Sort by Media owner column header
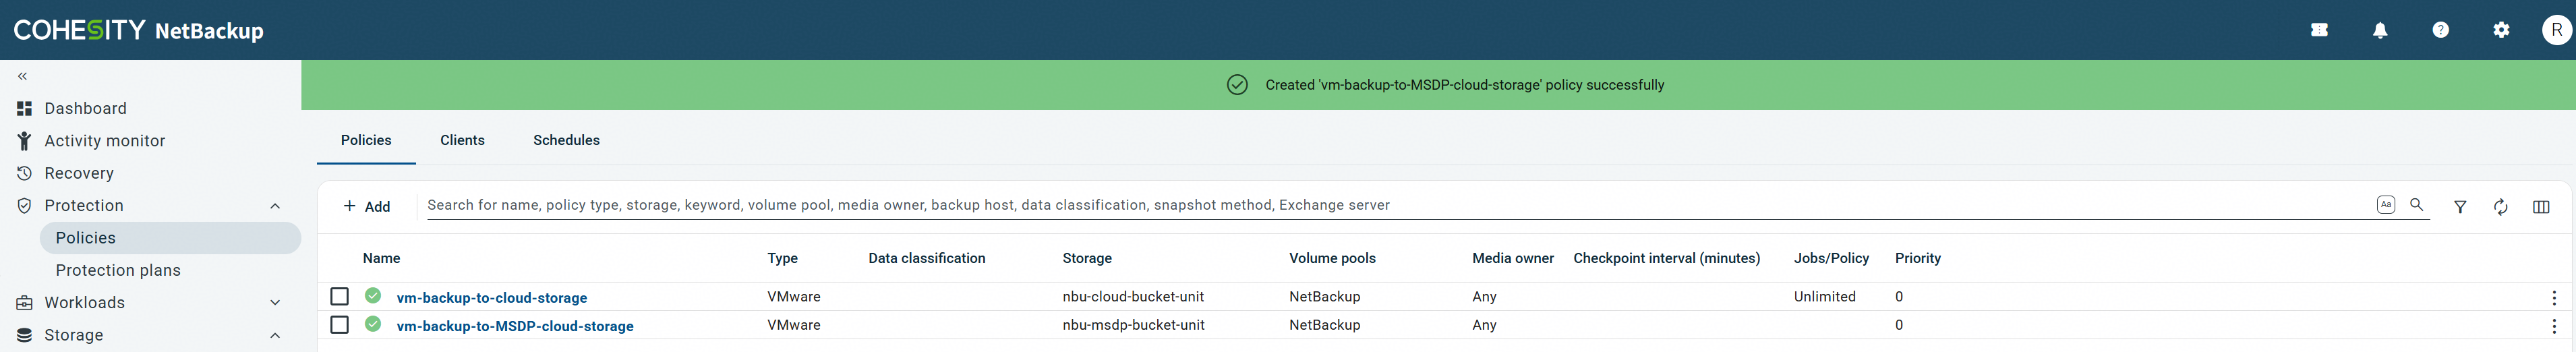Image resolution: width=2576 pixels, height=352 pixels. tap(1513, 258)
